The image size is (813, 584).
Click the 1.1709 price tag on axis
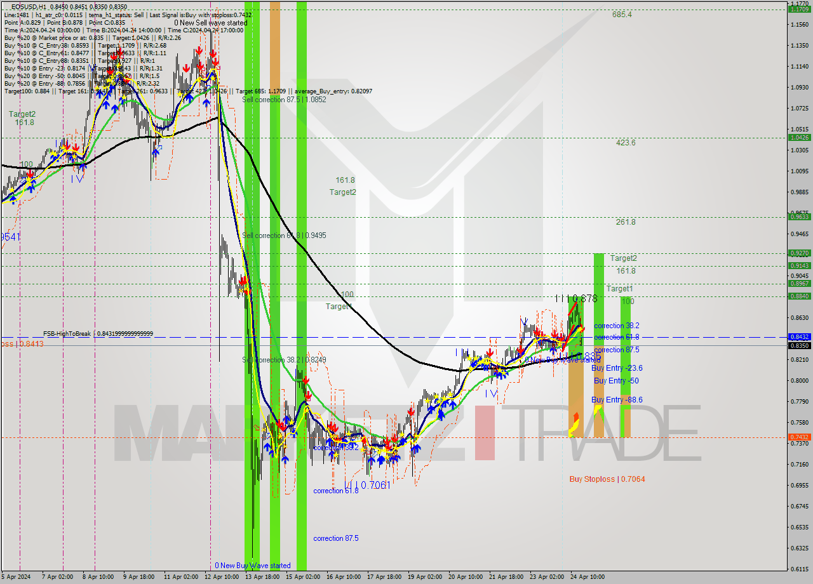[799, 9]
